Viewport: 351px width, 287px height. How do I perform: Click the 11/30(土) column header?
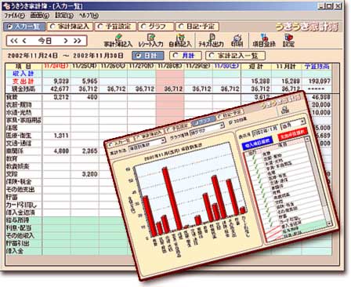pos(226,66)
